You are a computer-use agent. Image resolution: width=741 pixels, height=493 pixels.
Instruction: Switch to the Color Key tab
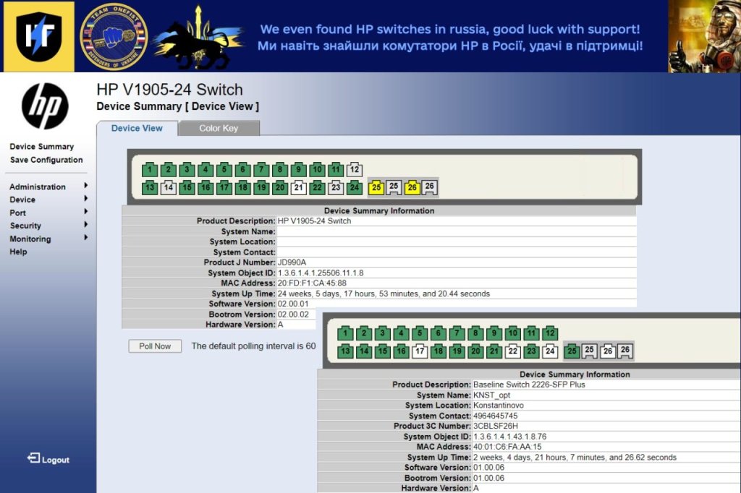pyautogui.click(x=219, y=129)
